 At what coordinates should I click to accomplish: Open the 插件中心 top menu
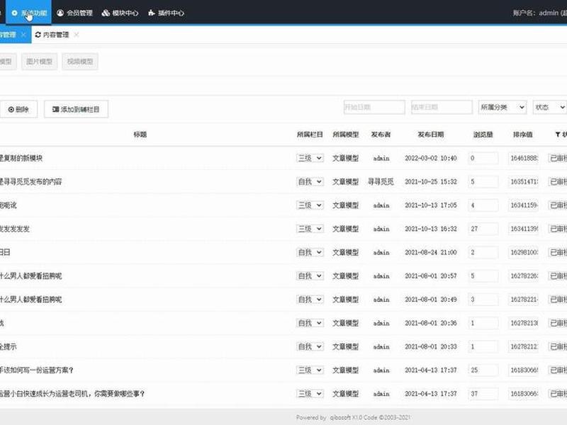coord(166,13)
